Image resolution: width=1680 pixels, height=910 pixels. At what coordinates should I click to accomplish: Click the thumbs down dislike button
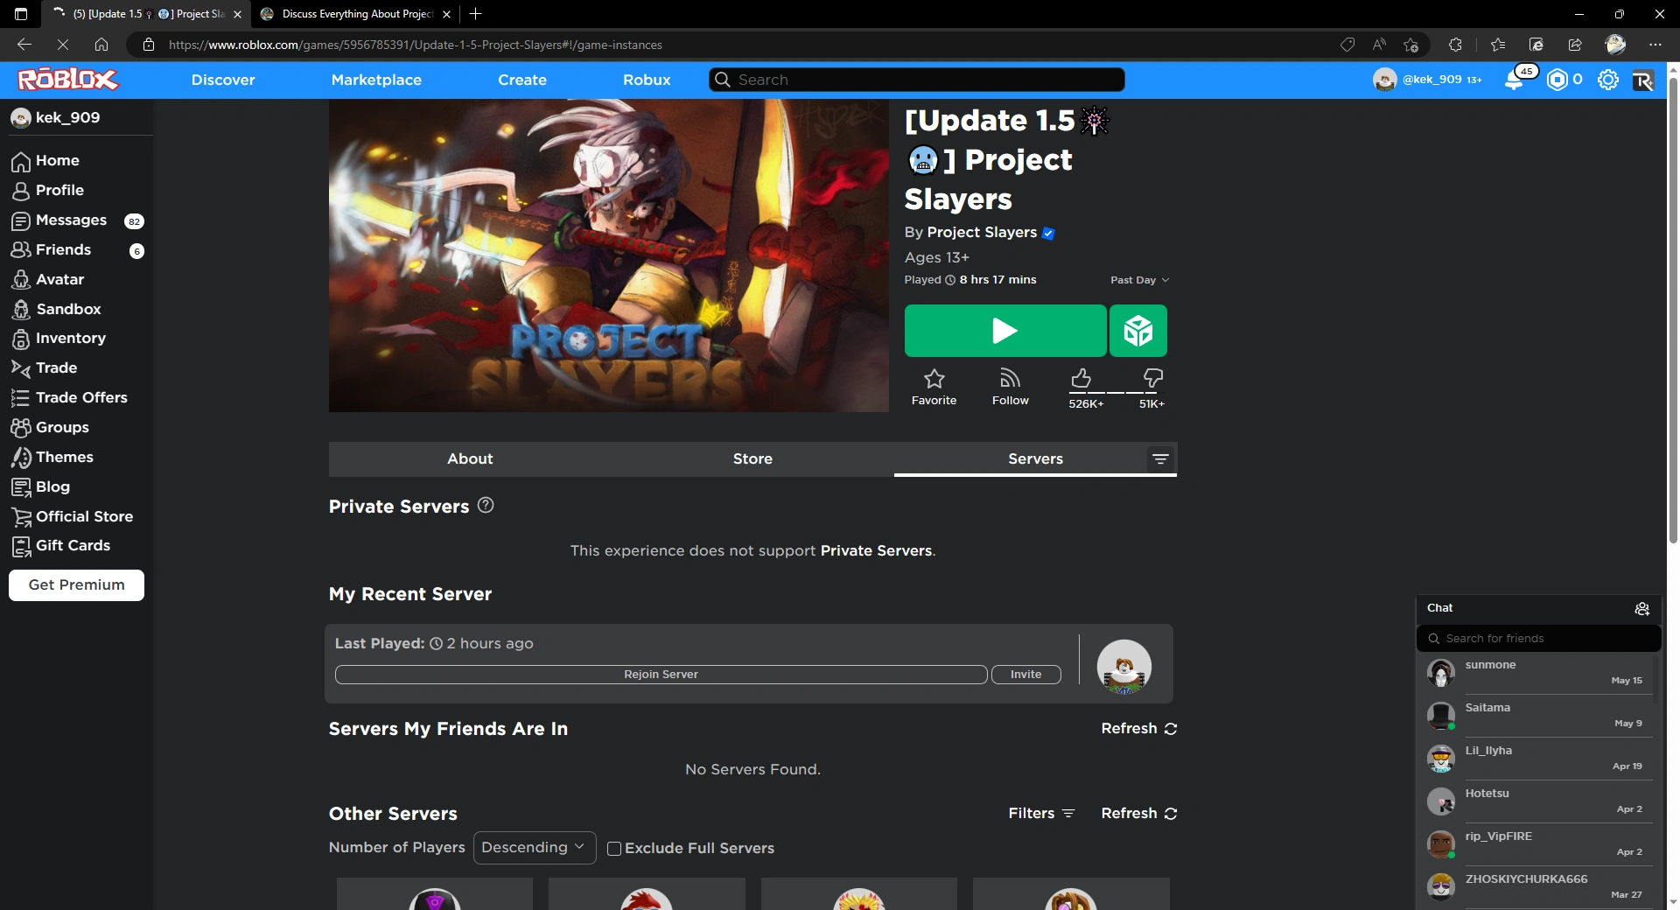click(x=1152, y=378)
